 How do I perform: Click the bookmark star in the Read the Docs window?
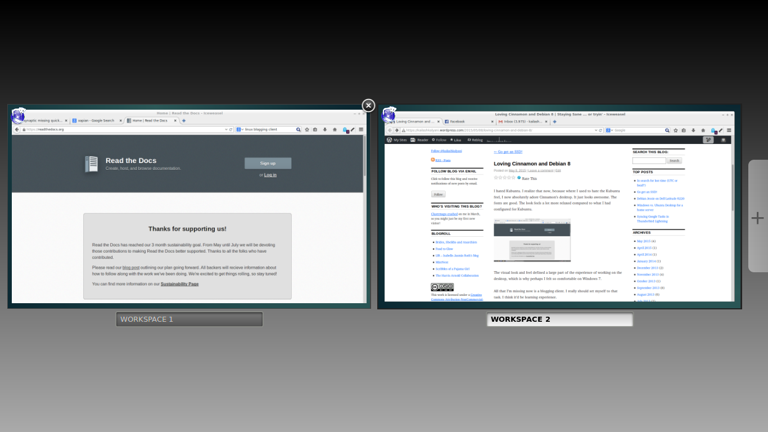coord(307,129)
